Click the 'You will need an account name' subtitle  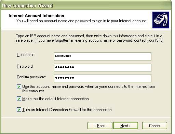click(81, 21)
